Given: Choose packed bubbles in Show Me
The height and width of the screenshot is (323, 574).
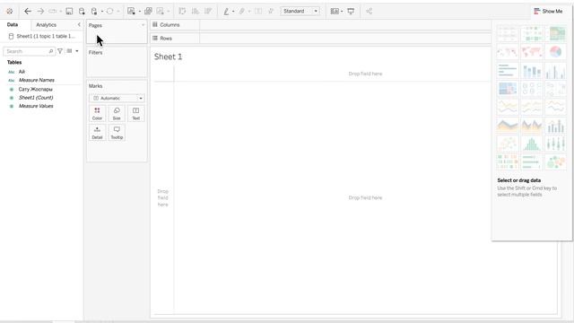Looking at the screenshot, I should tap(555, 161).
